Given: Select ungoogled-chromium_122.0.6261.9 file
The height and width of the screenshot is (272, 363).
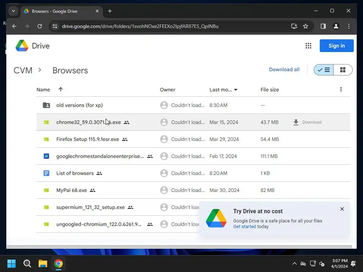Looking at the screenshot, I should point(99,224).
